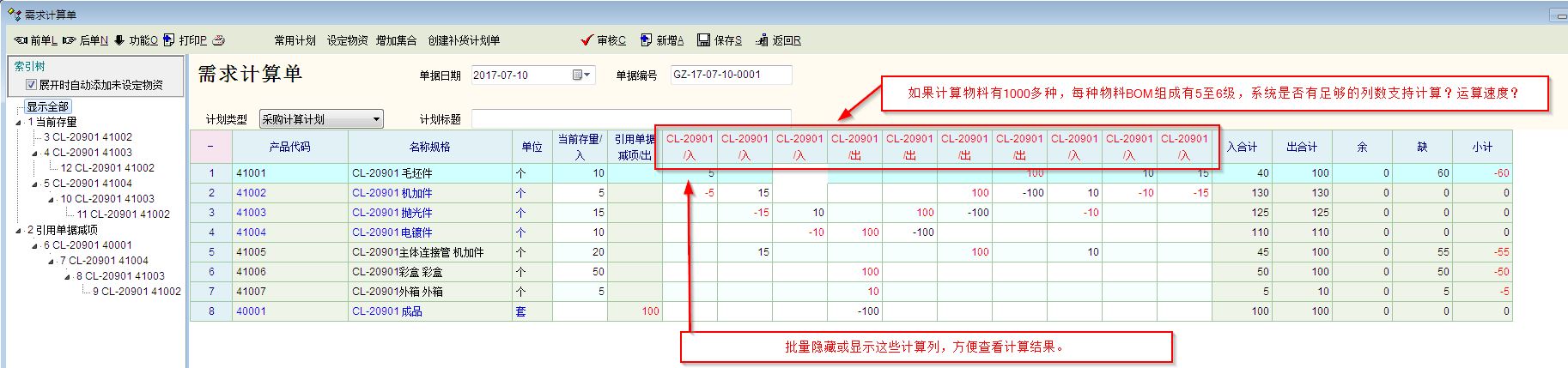1568x368 pixels.
Task: Click the 创建补货计划单 button
Action: 464,40
